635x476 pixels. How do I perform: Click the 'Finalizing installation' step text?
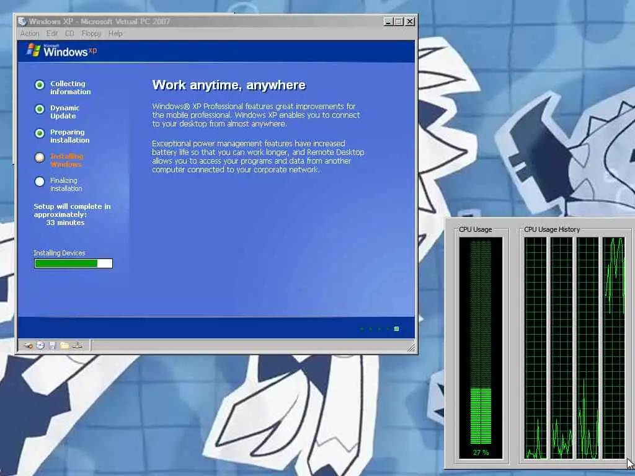(x=66, y=185)
